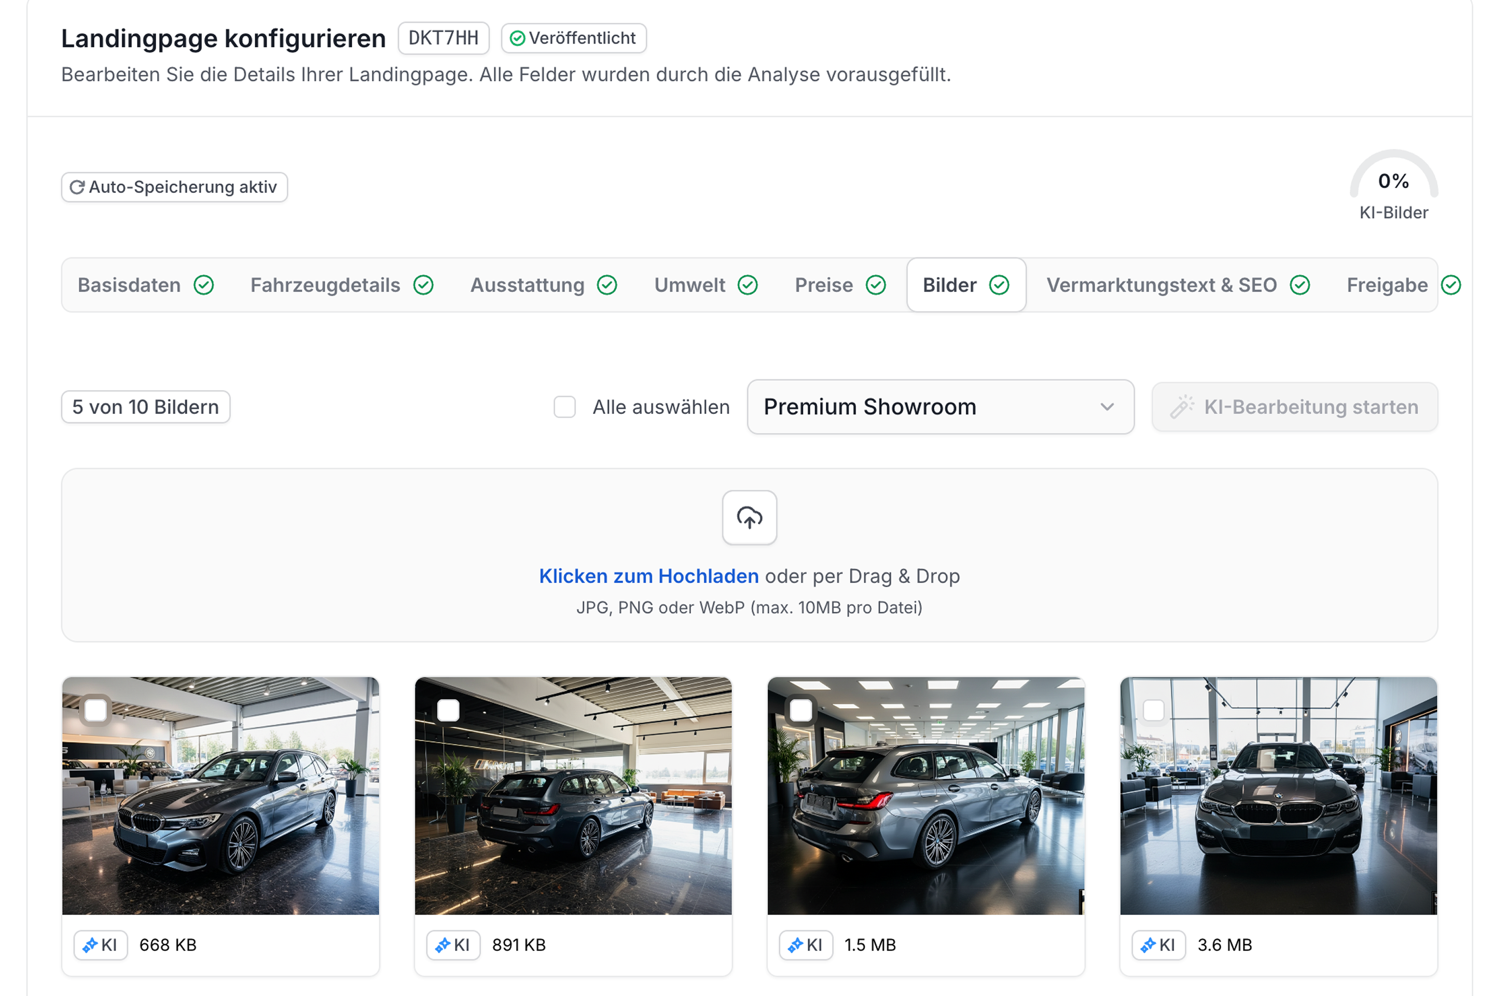1494x996 pixels.
Task: Click the Klicken zum Hochladen link
Action: click(648, 575)
